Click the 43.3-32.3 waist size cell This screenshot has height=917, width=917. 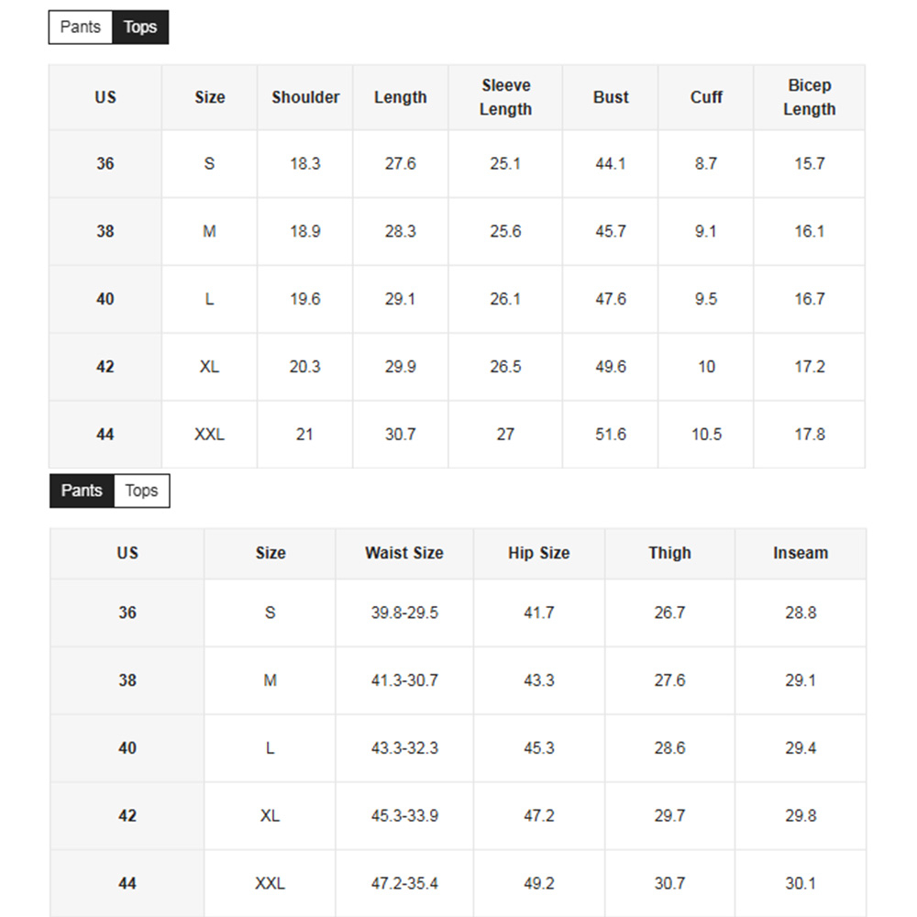(x=404, y=748)
